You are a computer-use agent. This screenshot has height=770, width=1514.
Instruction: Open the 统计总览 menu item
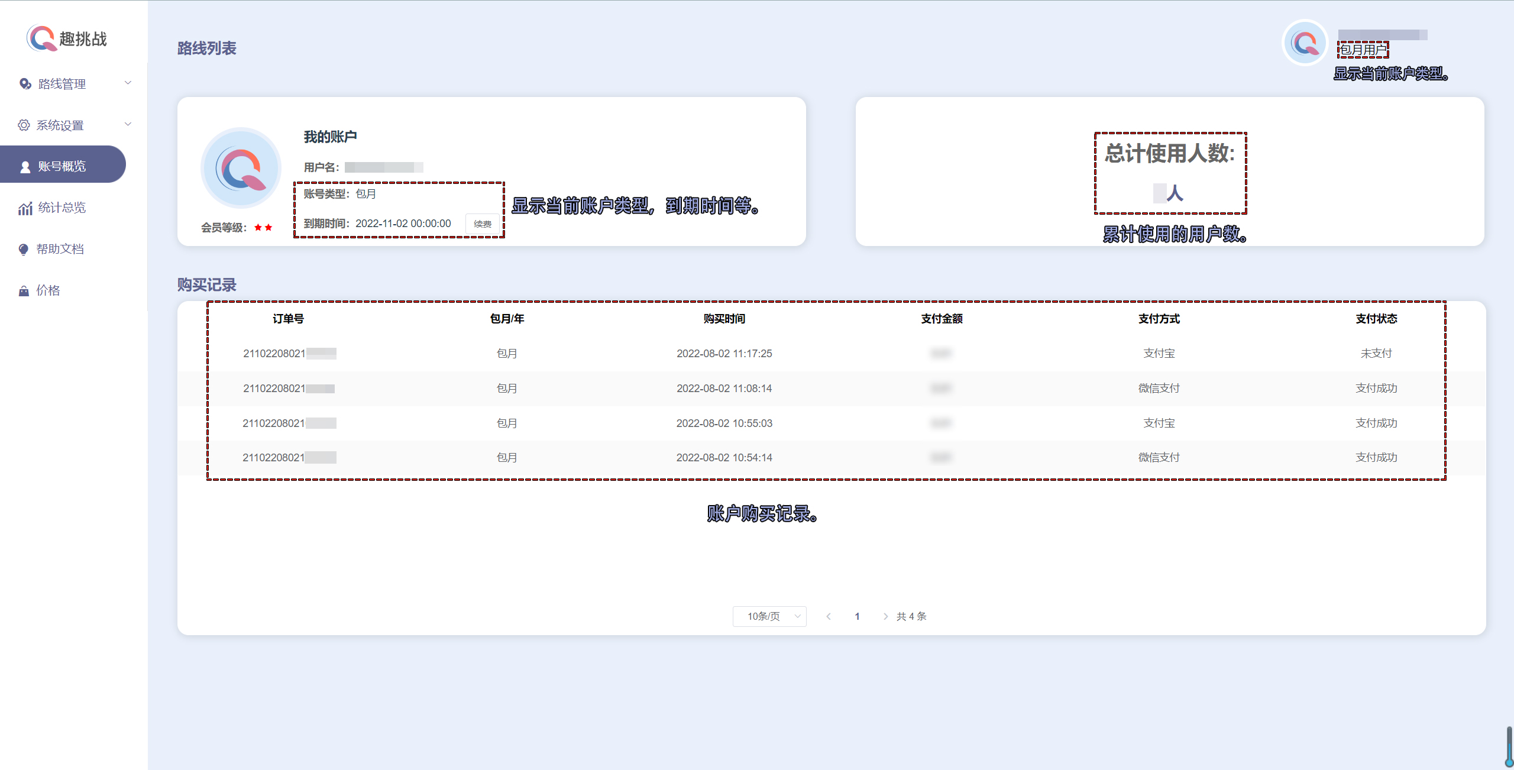coord(62,208)
